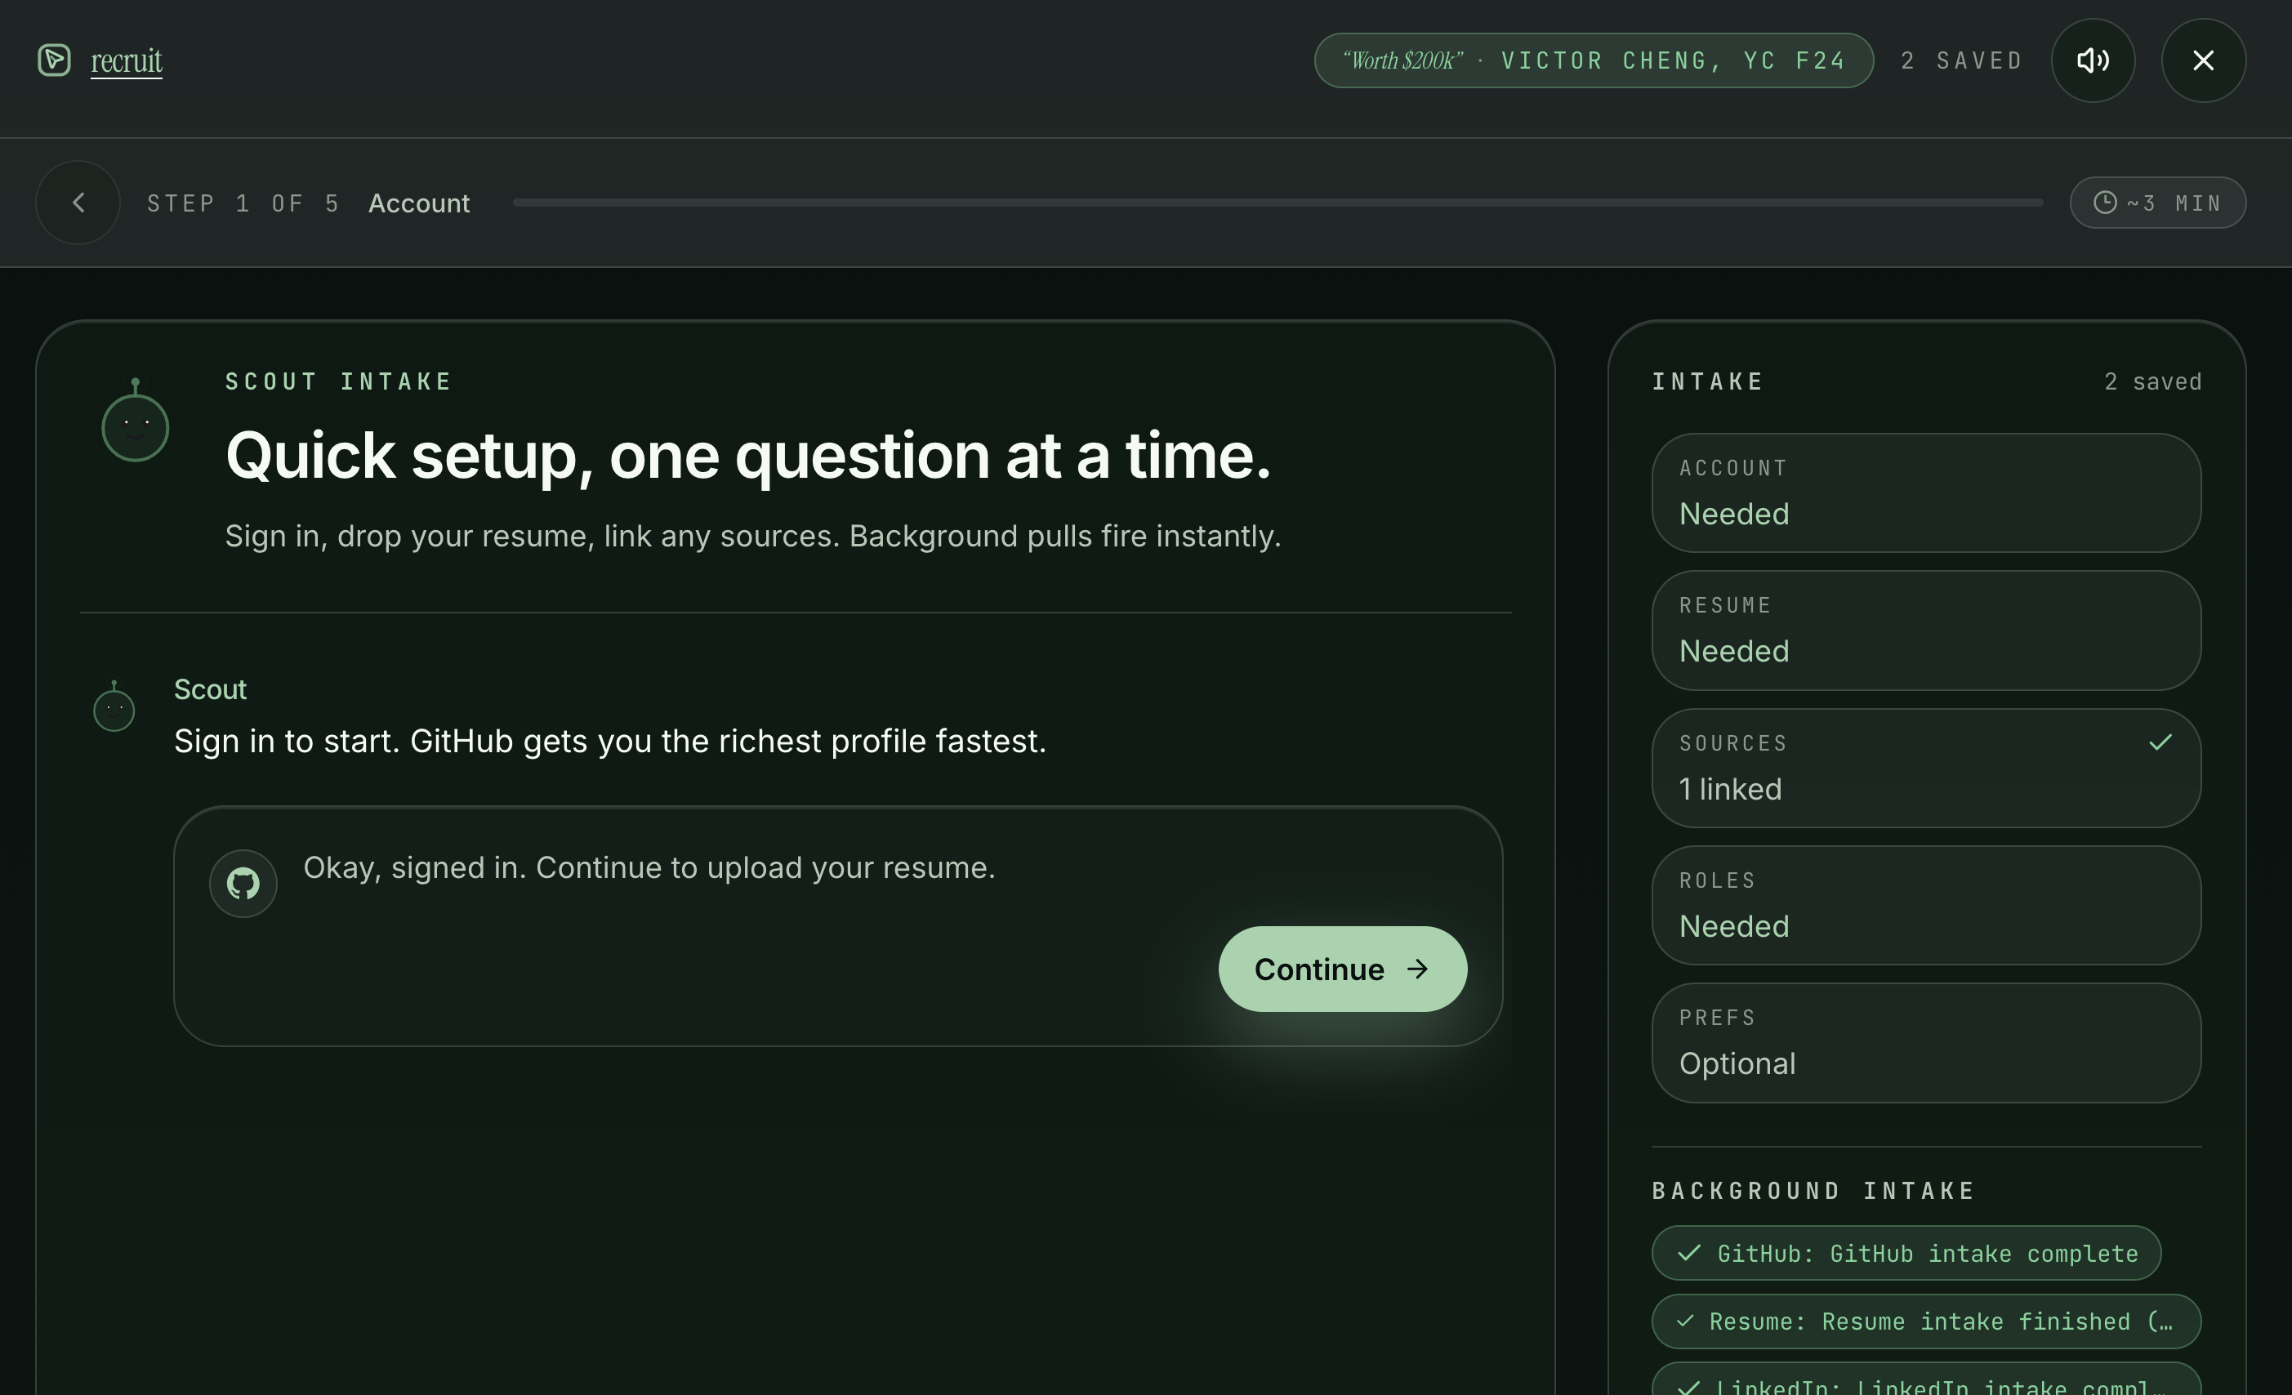
Task: Click the Sources checkmark icon
Action: [2160, 742]
